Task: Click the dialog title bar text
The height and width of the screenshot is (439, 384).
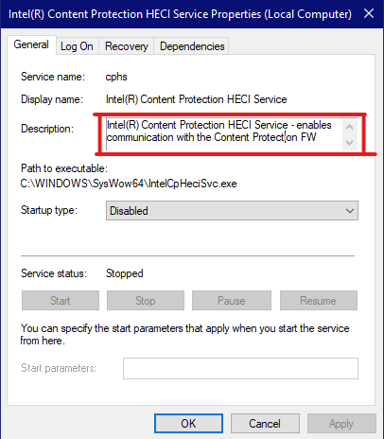Action: 180,14
